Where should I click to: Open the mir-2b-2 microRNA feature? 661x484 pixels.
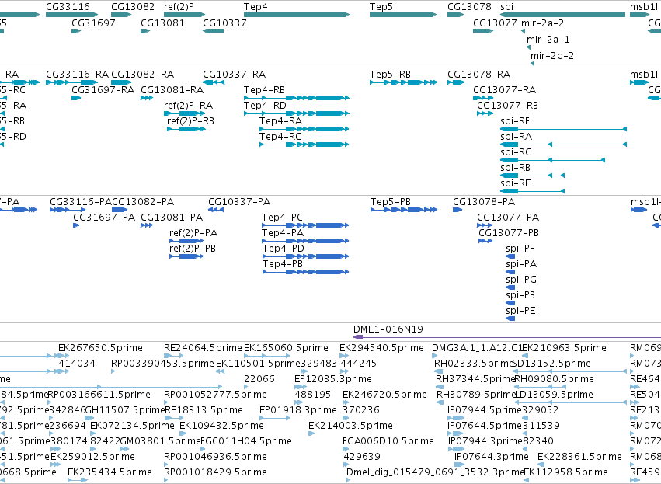[x=532, y=64]
